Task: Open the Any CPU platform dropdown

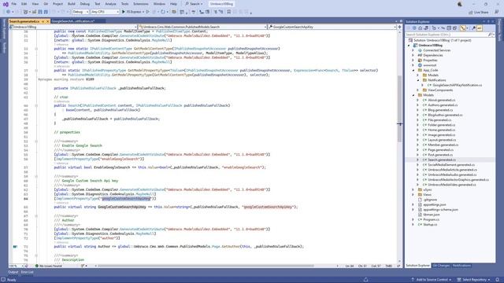Action: [x=105, y=12]
